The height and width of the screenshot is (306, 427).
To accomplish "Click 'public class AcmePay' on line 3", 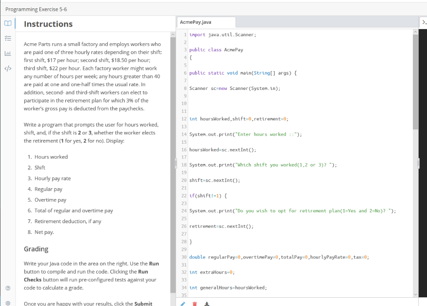I will [x=216, y=50].
